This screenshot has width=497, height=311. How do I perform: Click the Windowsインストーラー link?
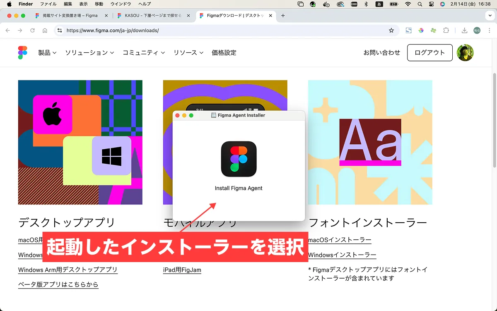pyautogui.click(x=342, y=255)
